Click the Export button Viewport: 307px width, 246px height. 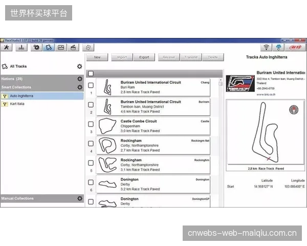(144, 57)
